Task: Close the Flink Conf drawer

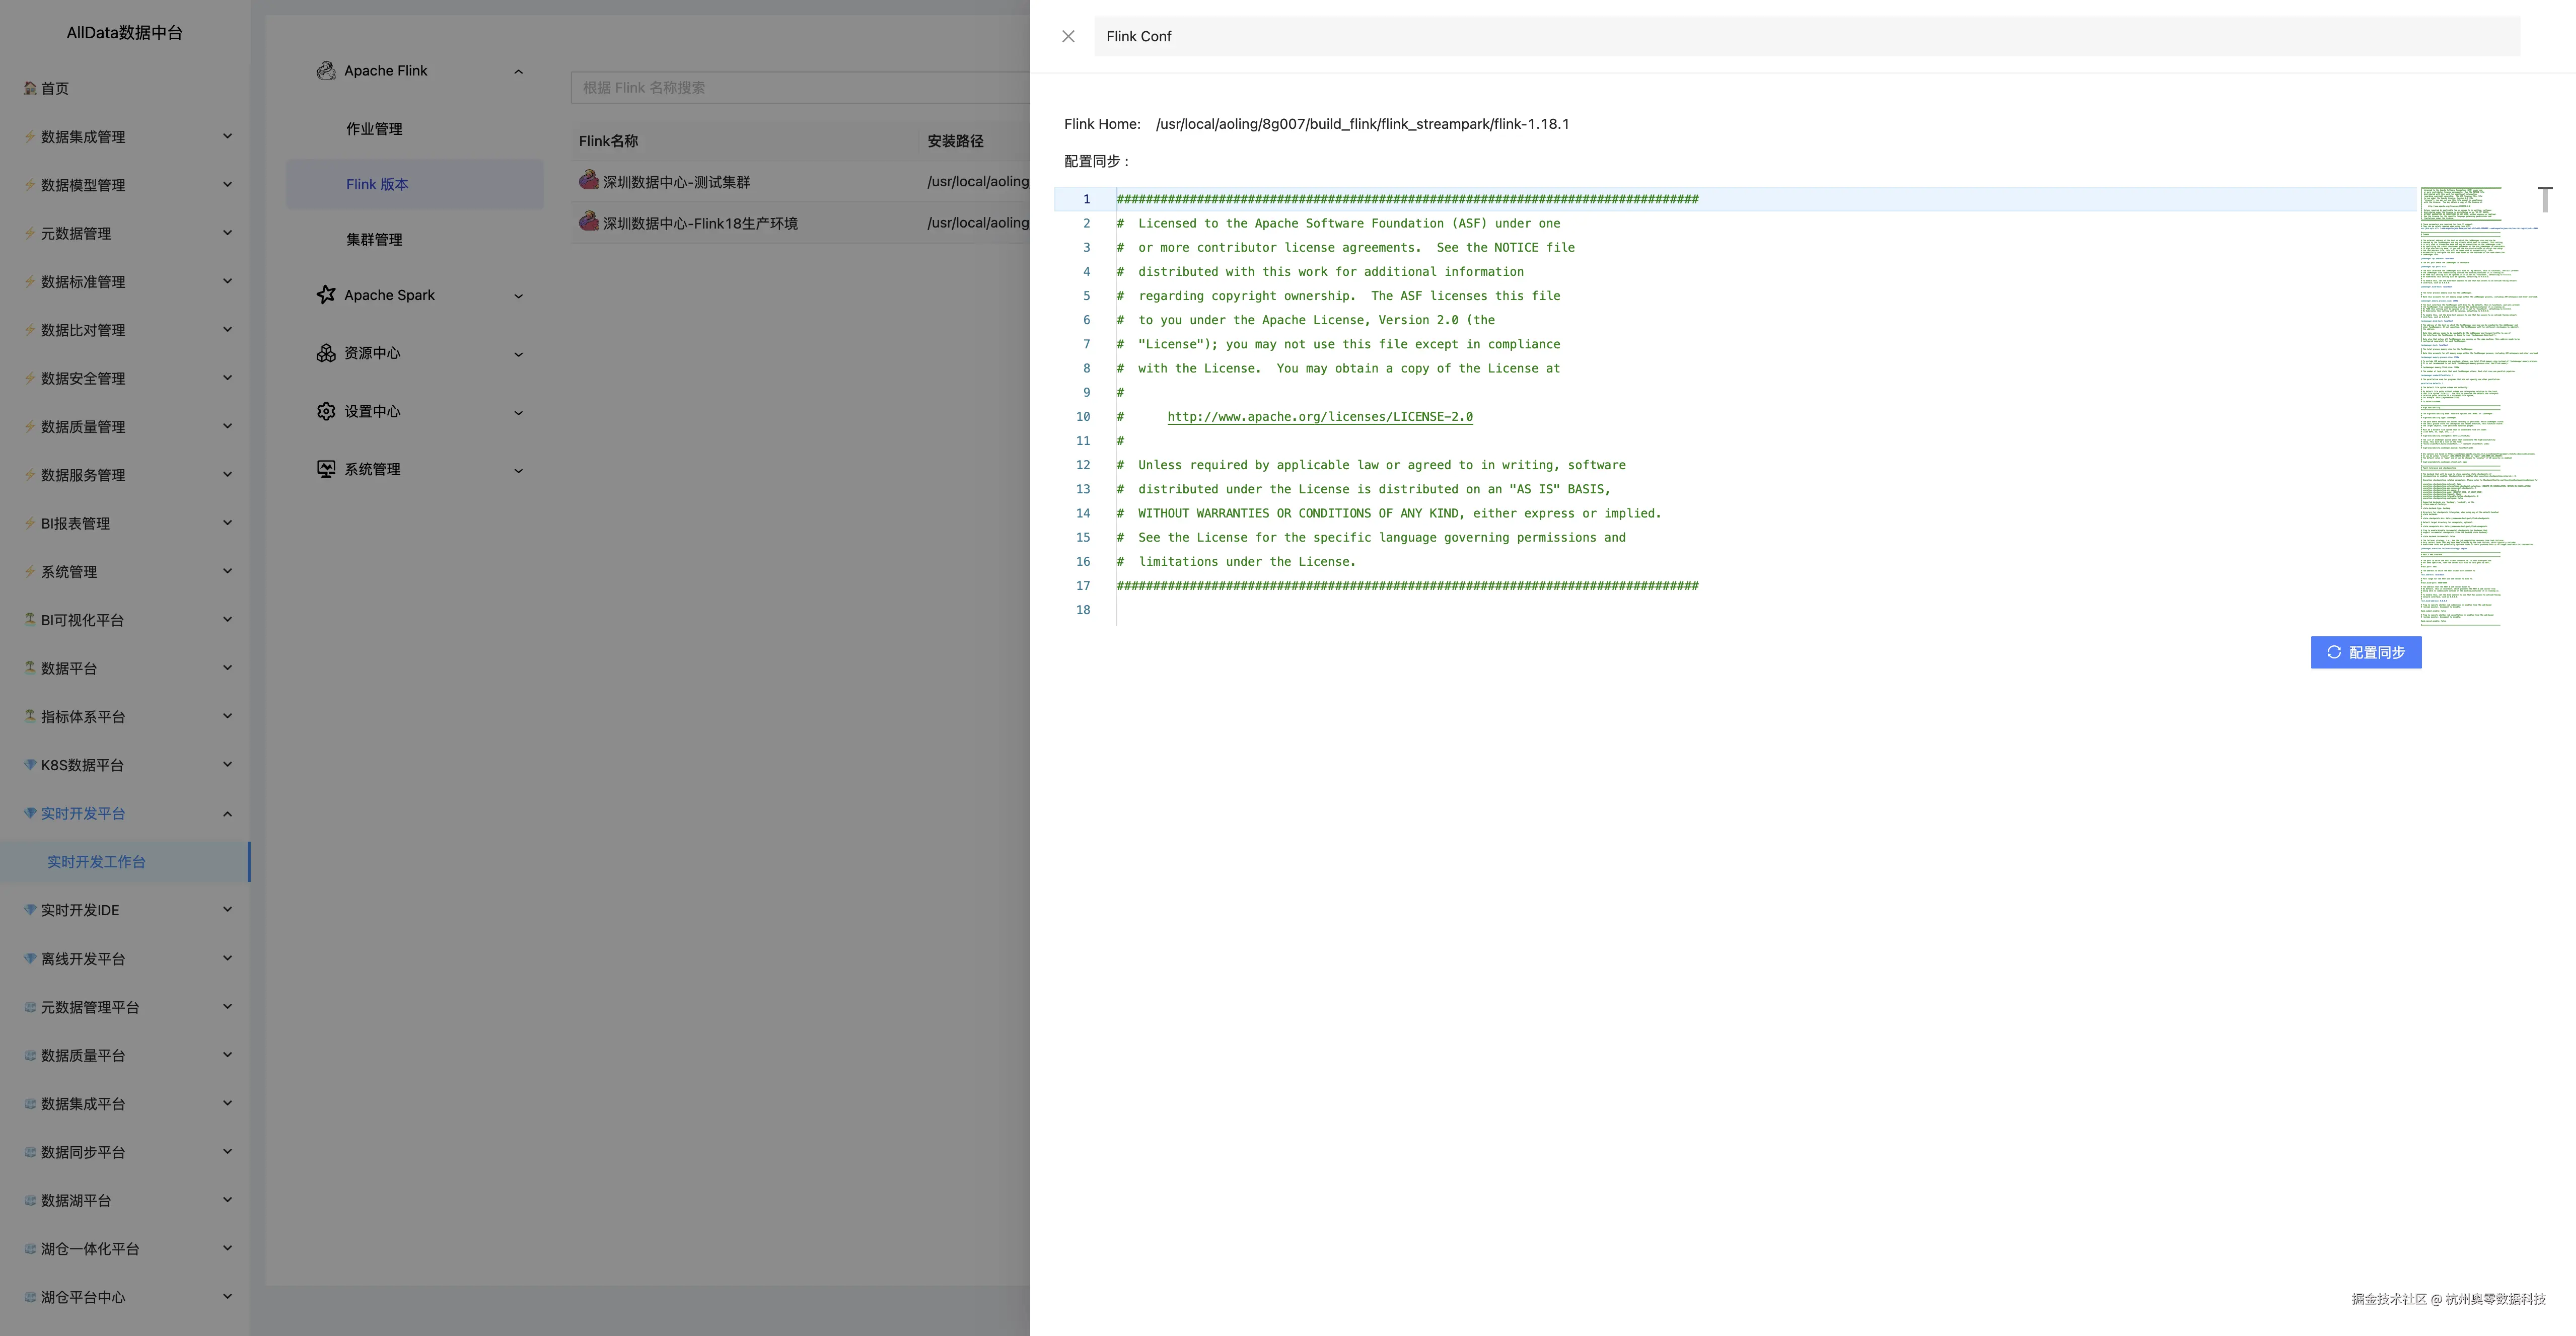Action: tap(1068, 36)
